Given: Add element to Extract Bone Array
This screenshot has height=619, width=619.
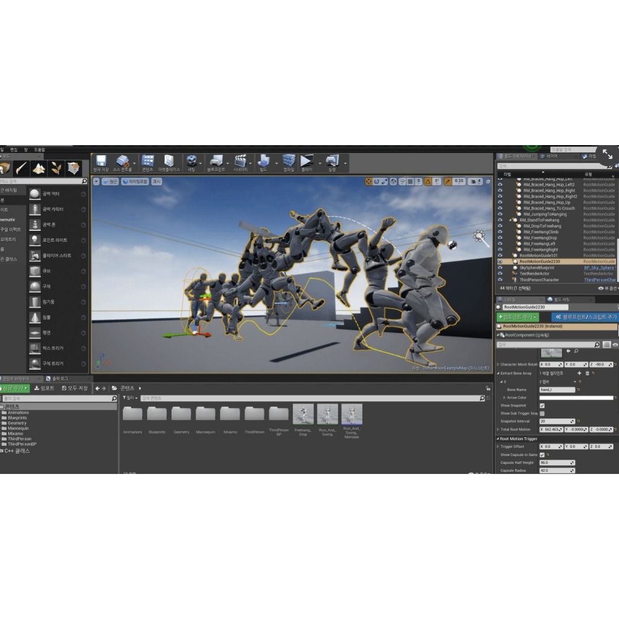Looking at the screenshot, I should pyautogui.click(x=579, y=374).
